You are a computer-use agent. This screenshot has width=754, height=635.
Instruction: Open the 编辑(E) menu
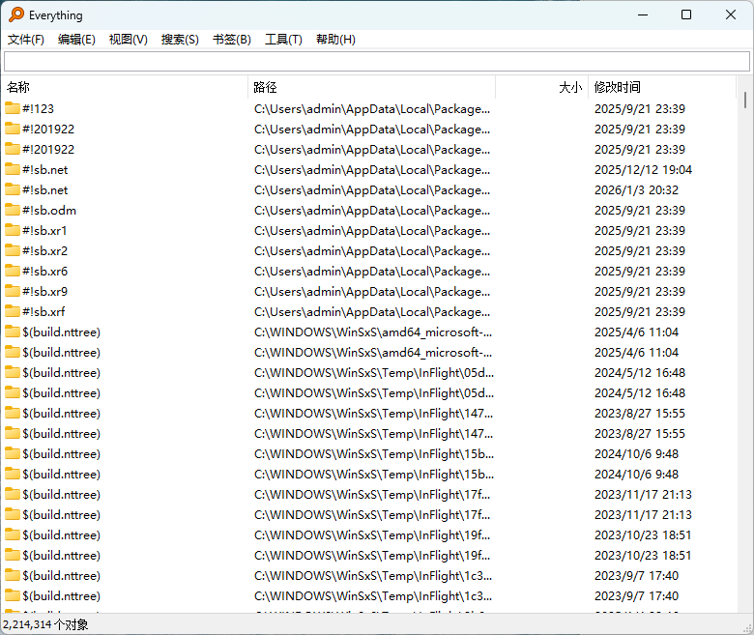[76, 40]
